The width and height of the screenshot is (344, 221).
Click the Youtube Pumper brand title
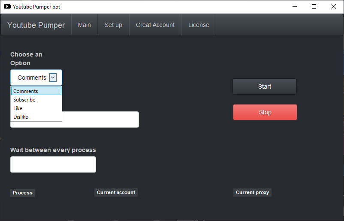pos(36,25)
